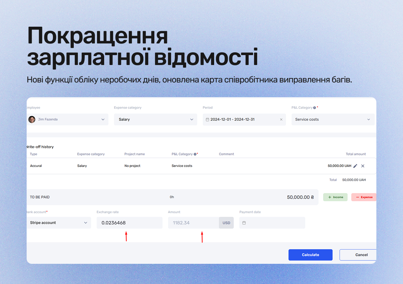Click the 'Project name' column header
Image resolution: width=403 pixels, height=284 pixels.
[135, 154]
